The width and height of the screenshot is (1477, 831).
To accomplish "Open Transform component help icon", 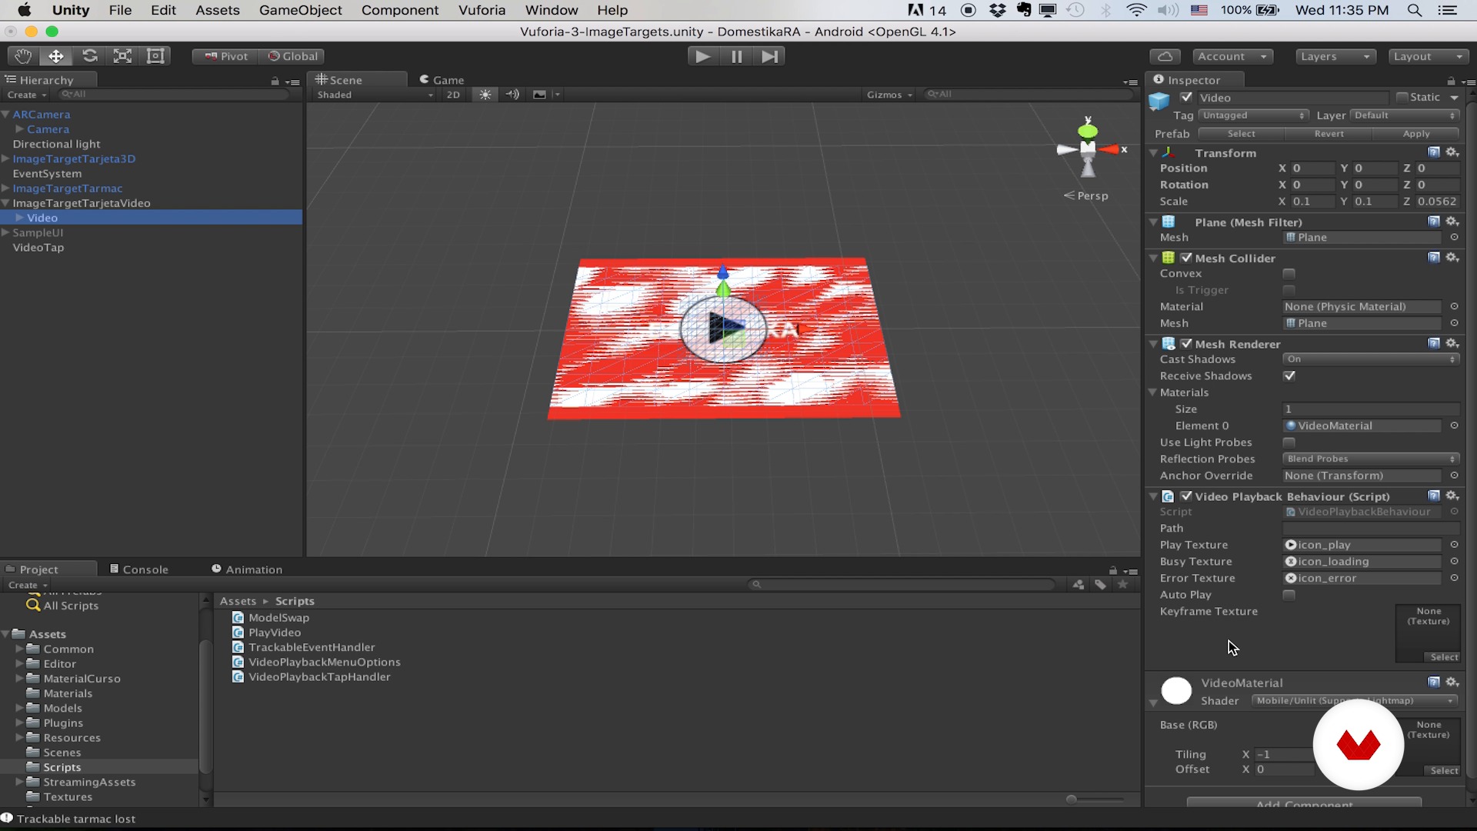I will coord(1434,152).
